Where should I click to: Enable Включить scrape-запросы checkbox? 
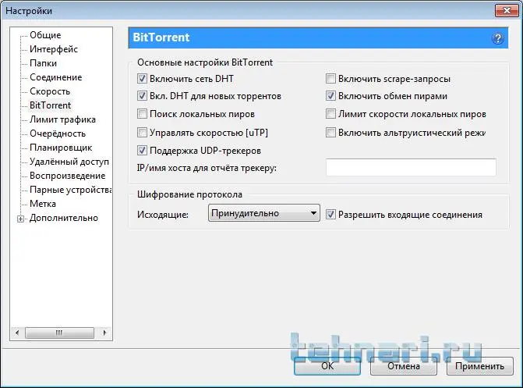click(x=330, y=79)
